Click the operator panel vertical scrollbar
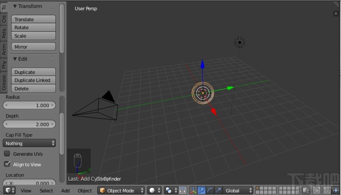This screenshot has height=195, width=341. [x=62, y=134]
